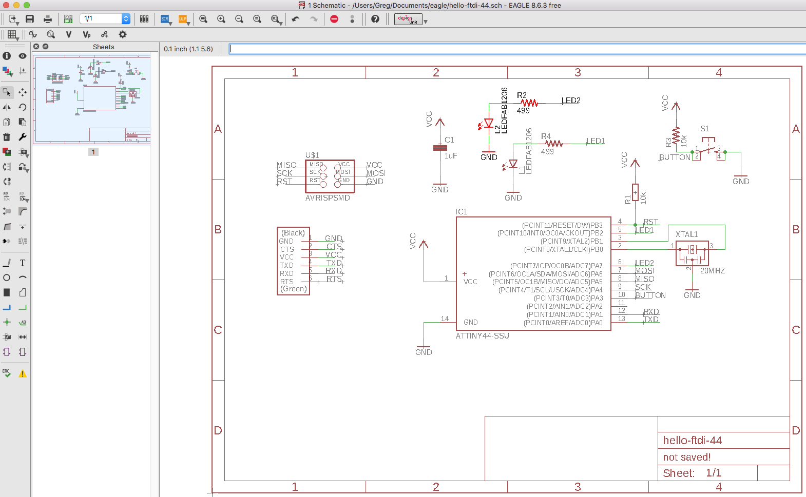Click the Name R2 tool icon

tap(7, 196)
